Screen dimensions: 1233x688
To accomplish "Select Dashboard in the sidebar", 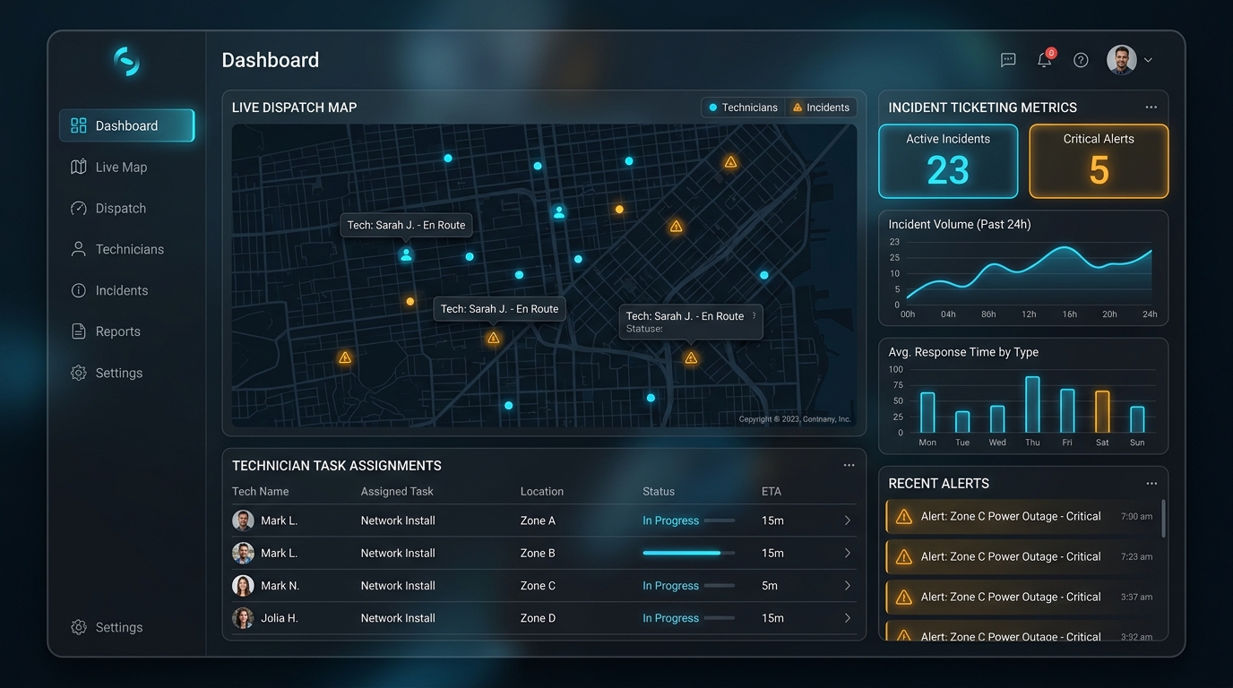I will [x=126, y=125].
